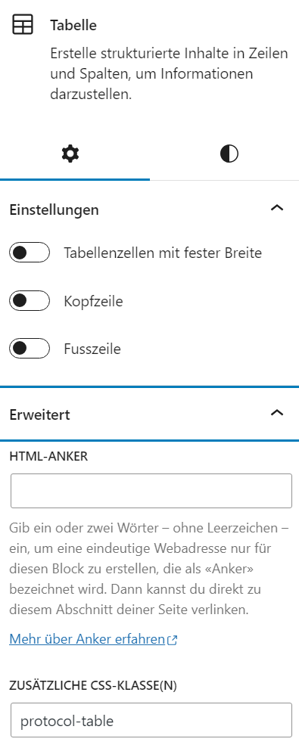Click the HTML-ANKER field label

[x=48, y=456]
